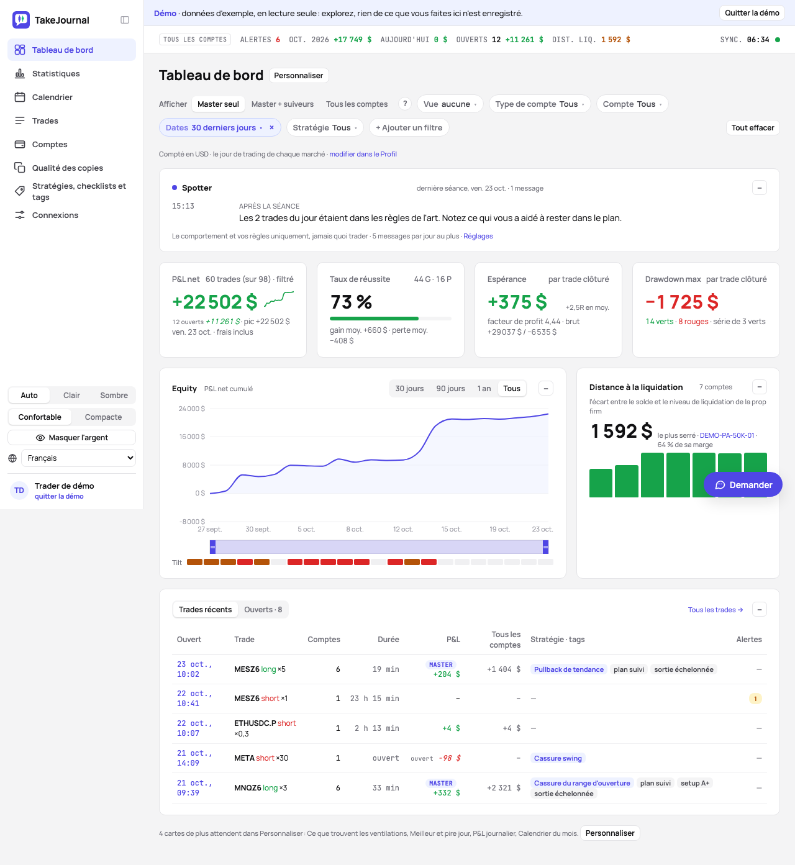Image resolution: width=795 pixels, height=865 pixels.
Task: Select Master + suiveurs display mode
Action: pos(283,104)
